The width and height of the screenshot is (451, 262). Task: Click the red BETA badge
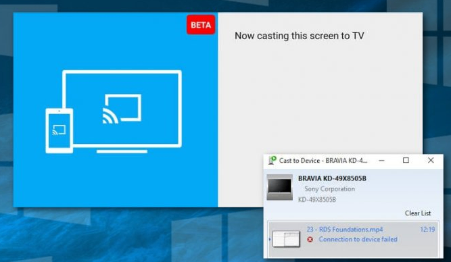(201, 25)
